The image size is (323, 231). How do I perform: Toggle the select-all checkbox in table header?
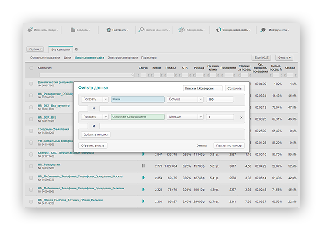coord(31,68)
